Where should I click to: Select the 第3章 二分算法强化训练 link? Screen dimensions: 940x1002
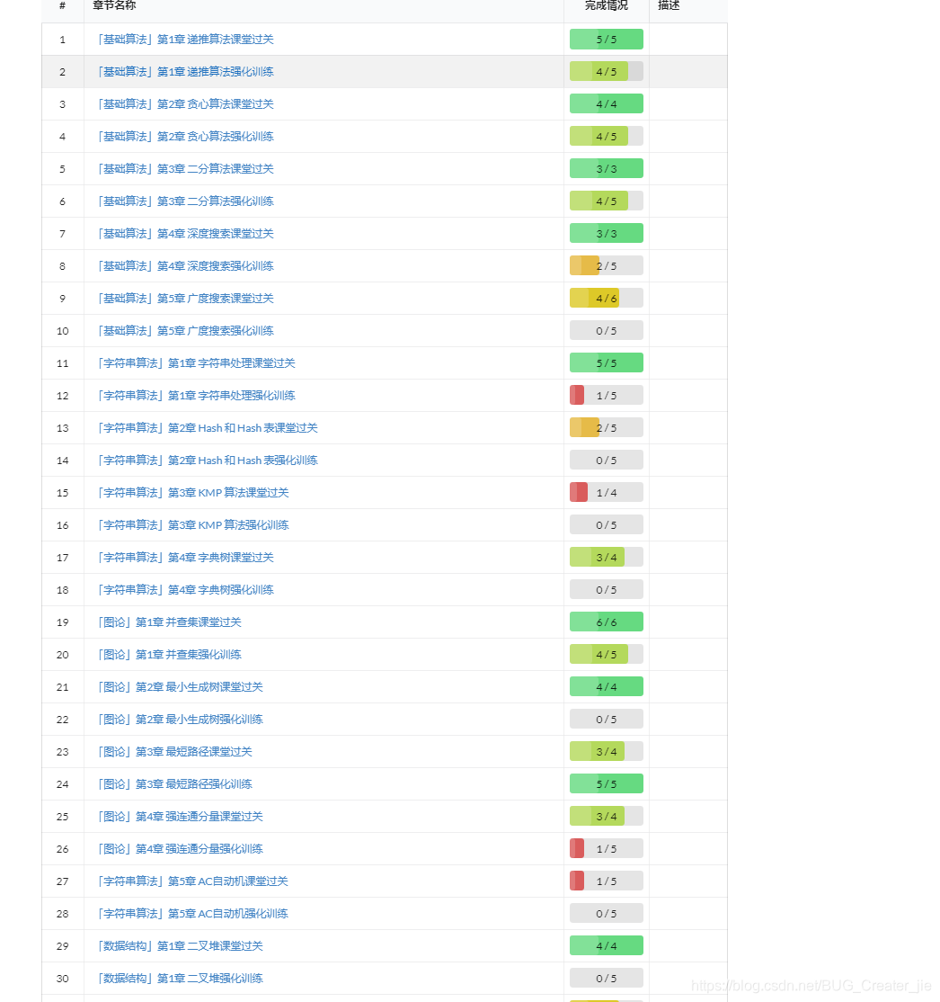(184, 201)
